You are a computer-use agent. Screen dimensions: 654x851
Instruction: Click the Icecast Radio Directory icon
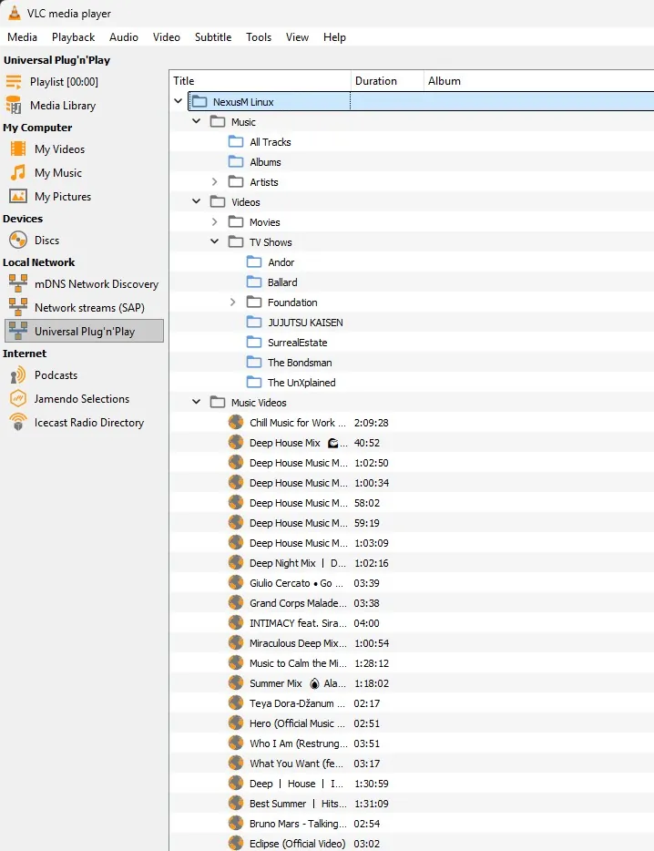[18, 422]
